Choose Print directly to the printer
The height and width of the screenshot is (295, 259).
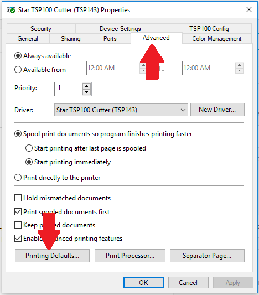(18, 178)
